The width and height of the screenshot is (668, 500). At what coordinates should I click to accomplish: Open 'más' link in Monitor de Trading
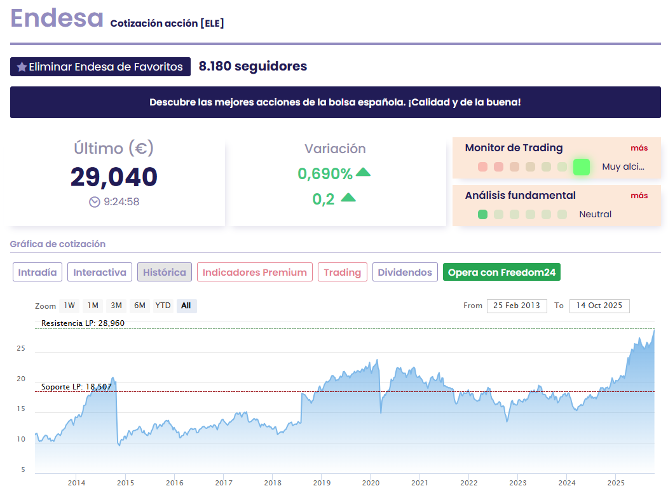tap(639, 148)
